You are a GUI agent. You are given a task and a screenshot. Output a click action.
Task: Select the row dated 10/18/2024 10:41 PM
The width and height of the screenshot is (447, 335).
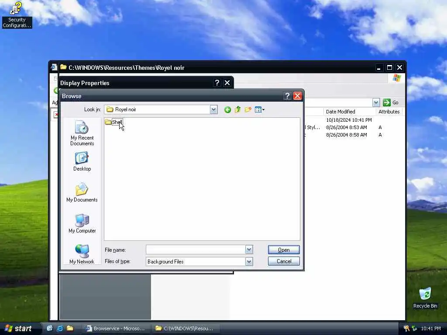tap(349, 120)
